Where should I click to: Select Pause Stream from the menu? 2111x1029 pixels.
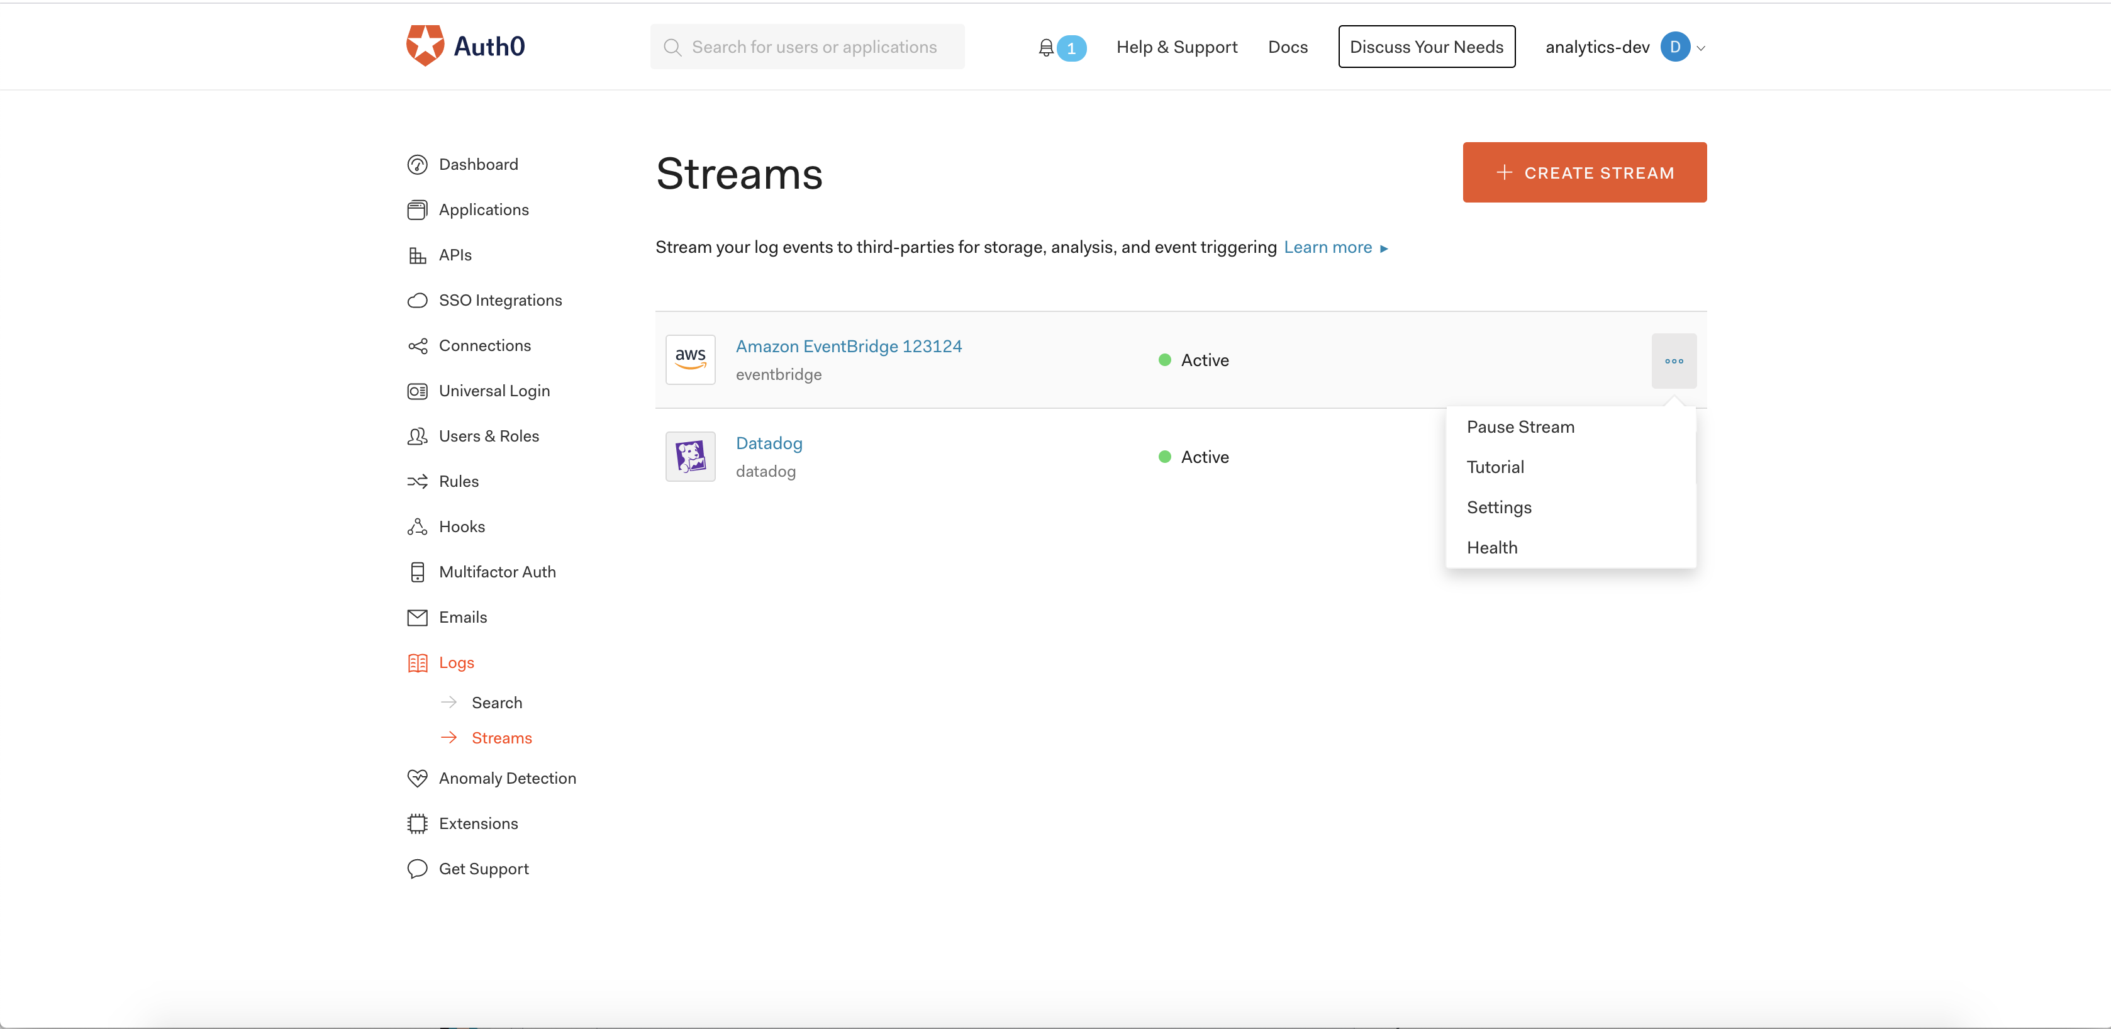[1520, 427]
